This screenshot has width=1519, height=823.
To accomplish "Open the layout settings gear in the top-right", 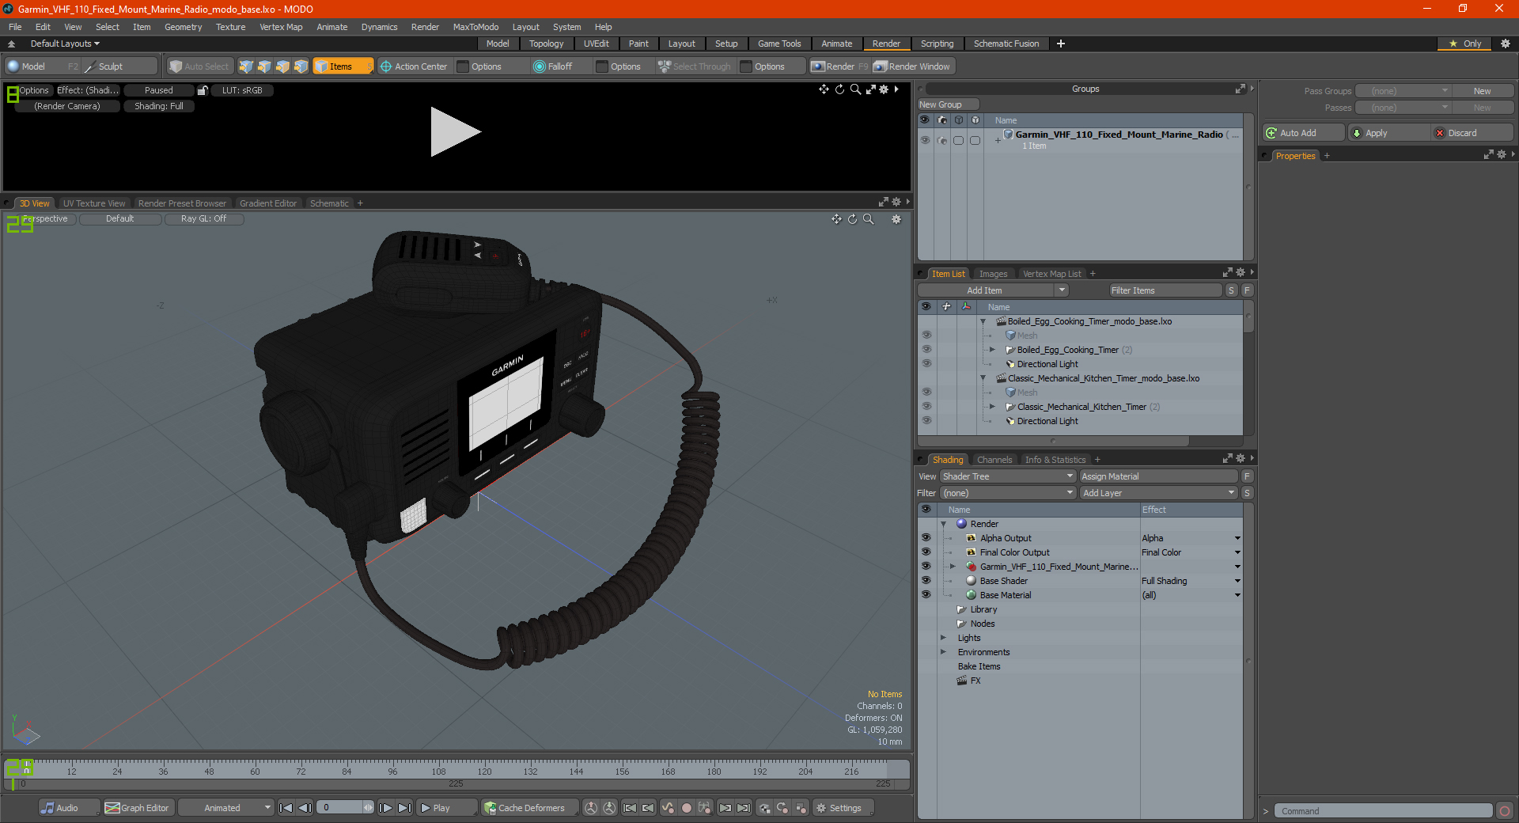I will 1506,44.
